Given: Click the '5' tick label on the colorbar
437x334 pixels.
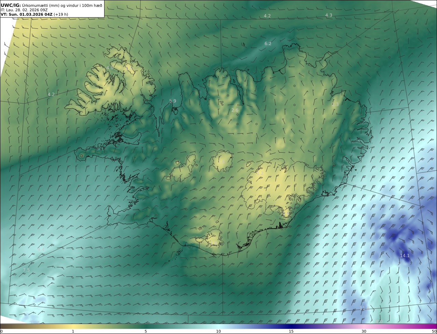Looking at the screenshot, I should [146, 331].
